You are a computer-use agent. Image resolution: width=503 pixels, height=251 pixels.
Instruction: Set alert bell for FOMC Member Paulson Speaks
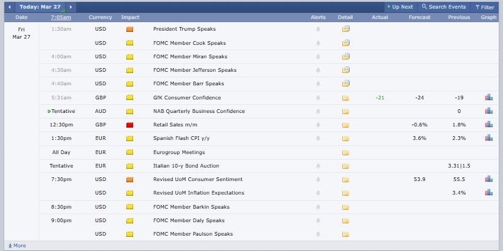(318, 234)
